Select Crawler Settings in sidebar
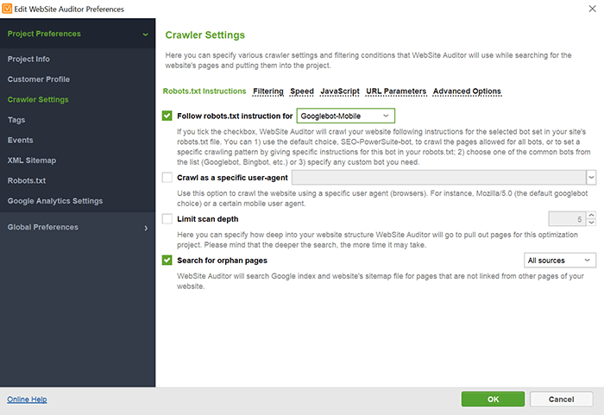Screen dimensions: 604x415 [x=38, y=100]
